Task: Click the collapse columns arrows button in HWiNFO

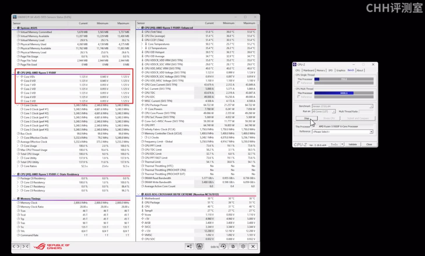Action: (26, 246)
